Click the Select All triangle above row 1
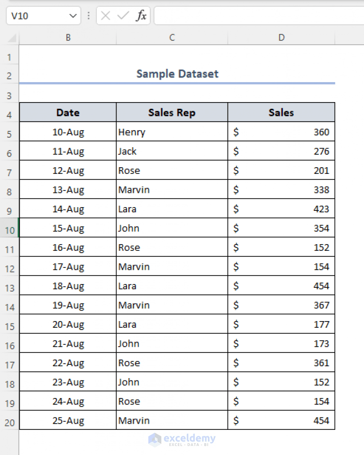Screen dimensions: 364x455 click(9, 38)
